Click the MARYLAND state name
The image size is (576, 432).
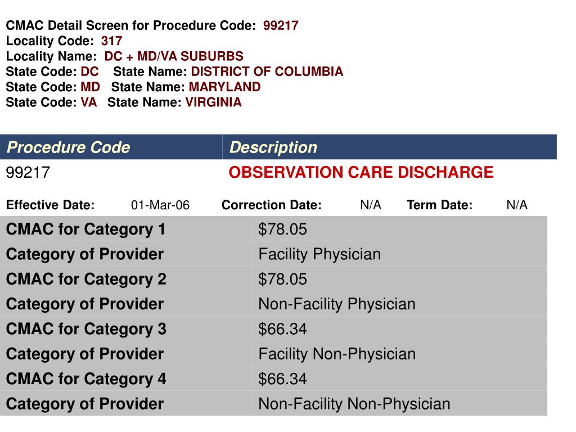click(x=225, y=87)
